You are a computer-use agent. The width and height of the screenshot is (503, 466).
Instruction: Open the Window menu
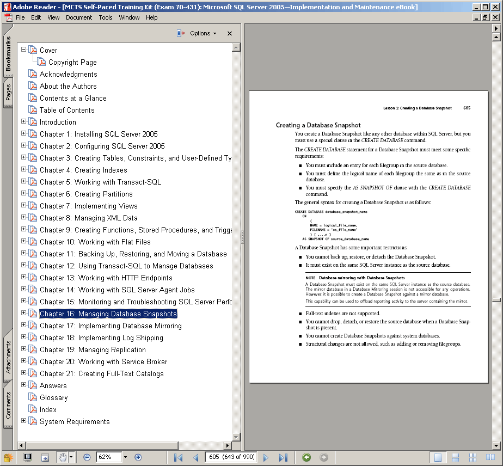tap(129, 17)
